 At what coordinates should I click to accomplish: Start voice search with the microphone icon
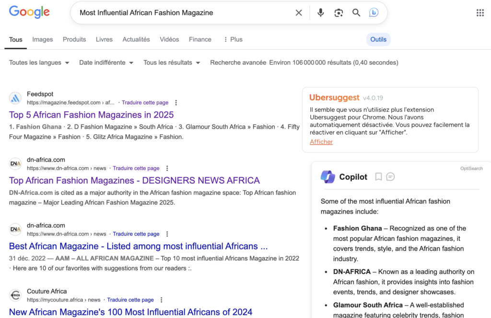320,13
